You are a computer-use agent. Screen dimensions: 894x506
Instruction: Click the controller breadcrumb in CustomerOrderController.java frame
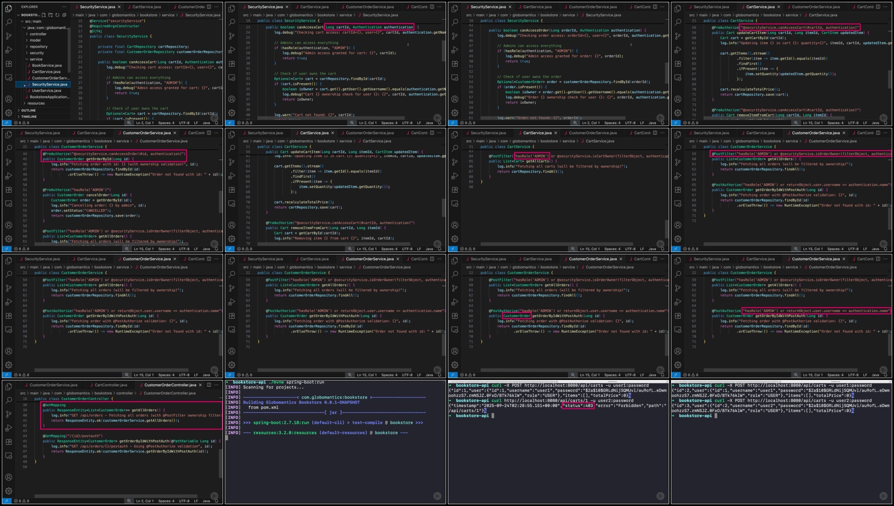pos(125,393)
